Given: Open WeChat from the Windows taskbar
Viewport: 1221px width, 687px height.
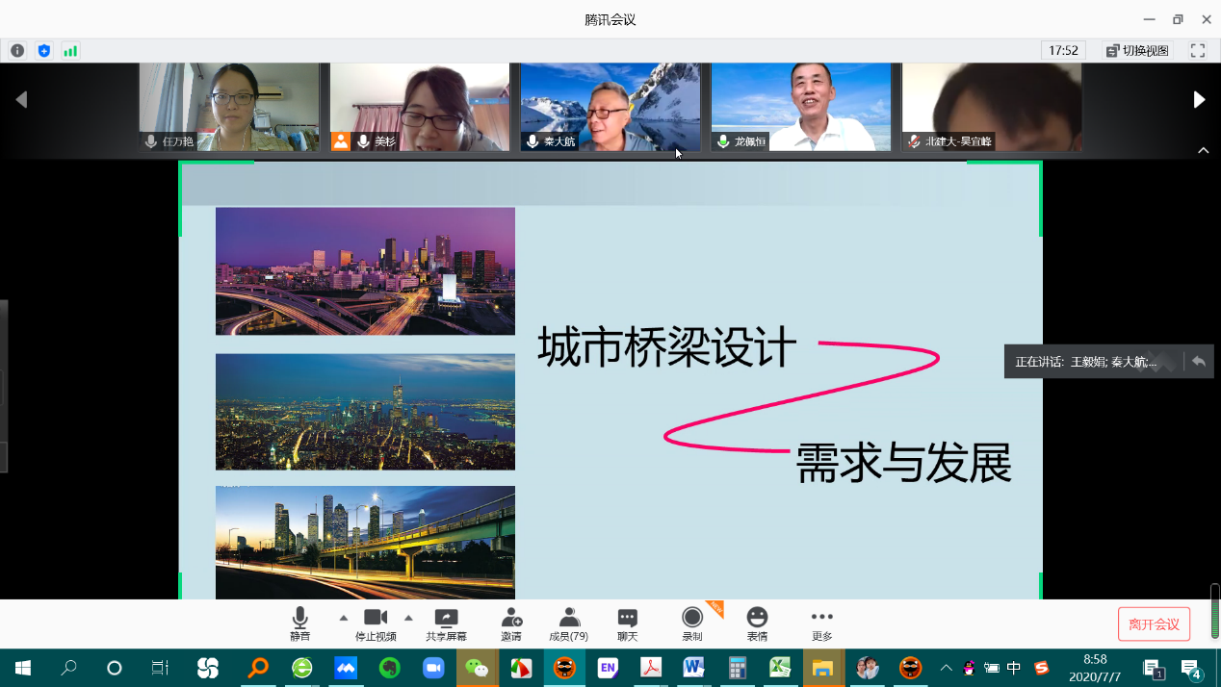Looking at the screenshot, I should 477,668.
